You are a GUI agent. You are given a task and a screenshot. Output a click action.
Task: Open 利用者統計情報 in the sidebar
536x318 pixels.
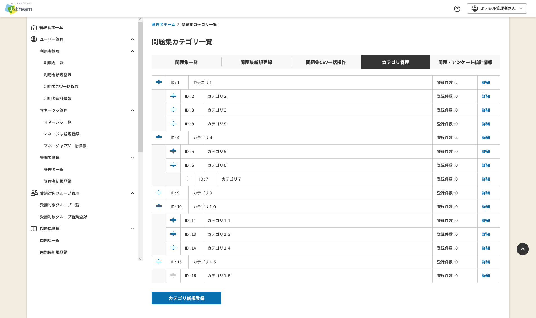57,99
